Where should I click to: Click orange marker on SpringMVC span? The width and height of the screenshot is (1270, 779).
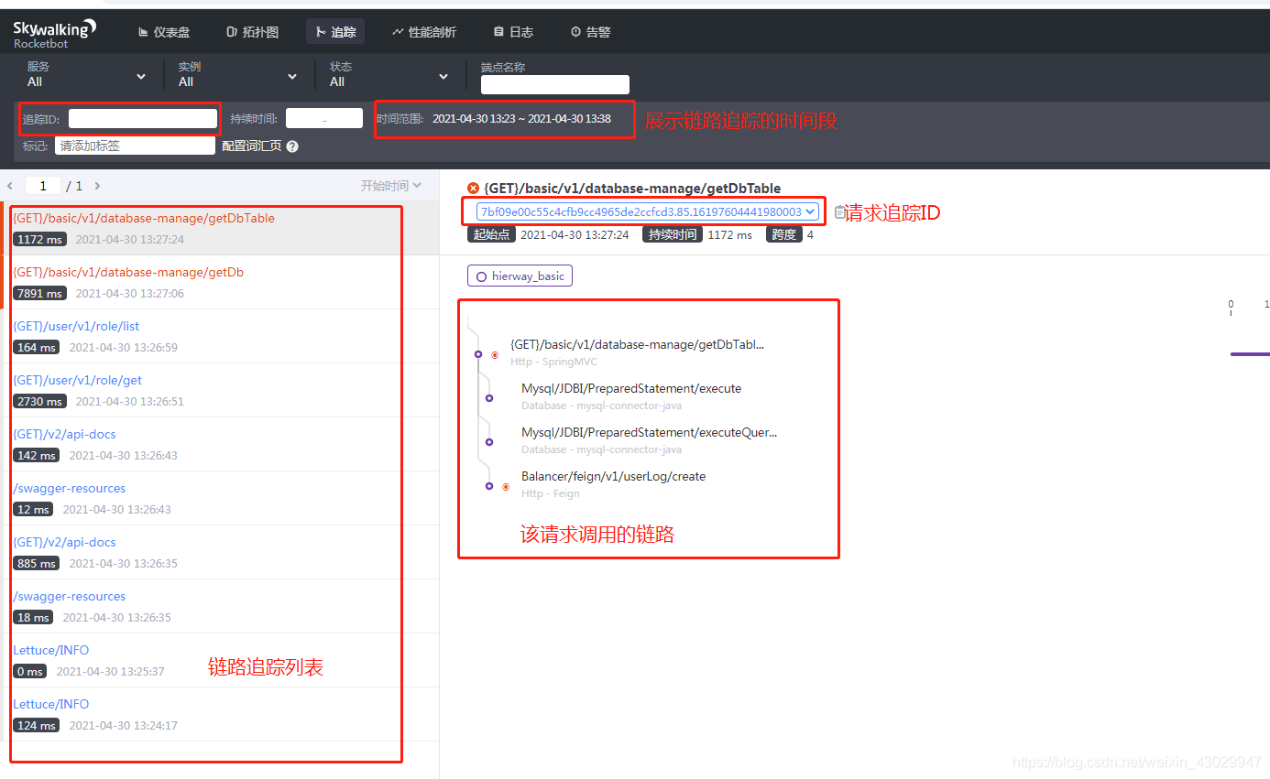(x=495, y=354)
